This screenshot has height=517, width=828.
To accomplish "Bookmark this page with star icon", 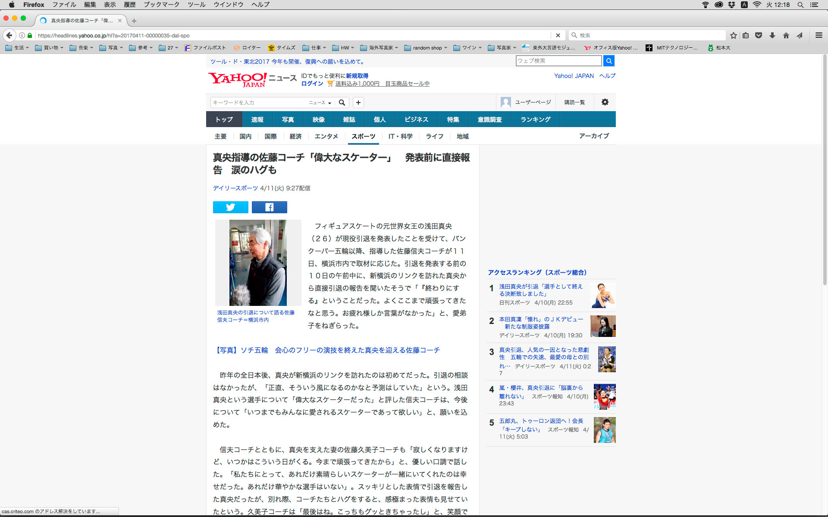I will click(x=734, y=35).
